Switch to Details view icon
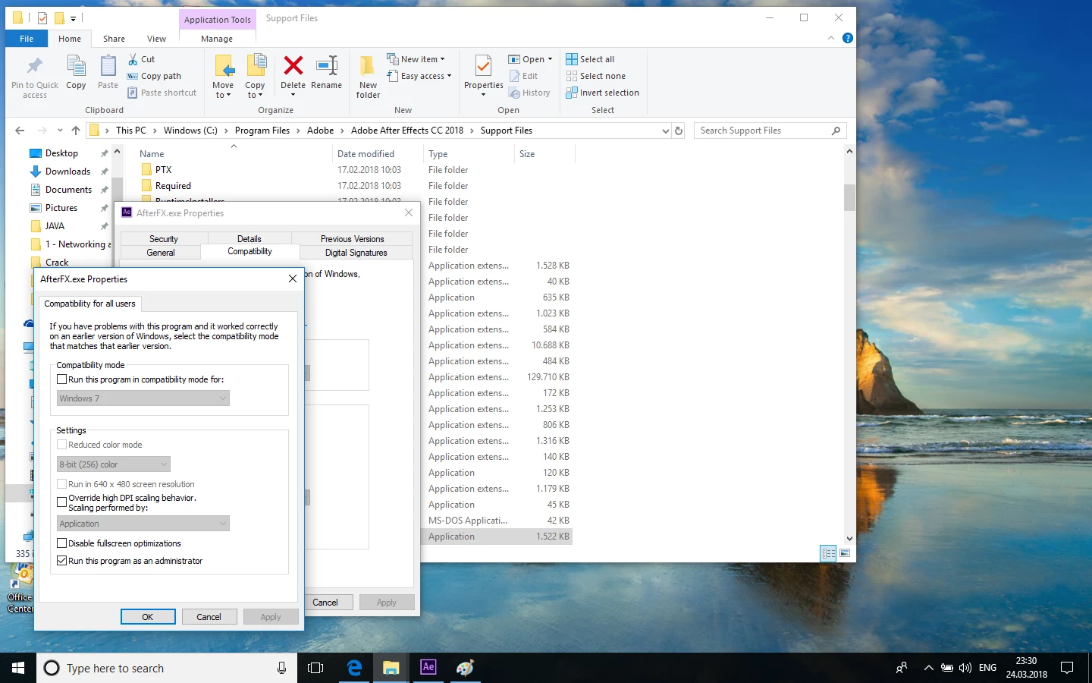The image size is (1092, 683). [x=828, y=553]
